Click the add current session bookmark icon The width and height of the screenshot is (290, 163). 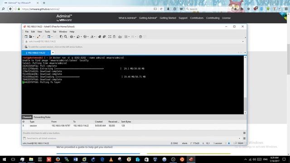click(x=26, y=47)
